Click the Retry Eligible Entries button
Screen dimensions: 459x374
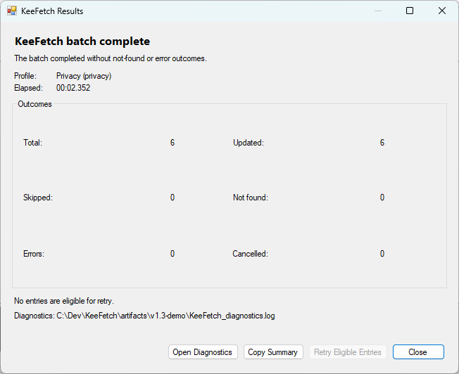(348, 352)
